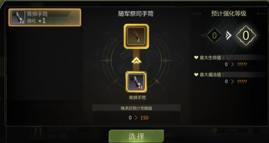The height and width of the screenshot is (143, 269).
Task: Click the predicted enhancement level 0 diamond
Action: point(246,35)
